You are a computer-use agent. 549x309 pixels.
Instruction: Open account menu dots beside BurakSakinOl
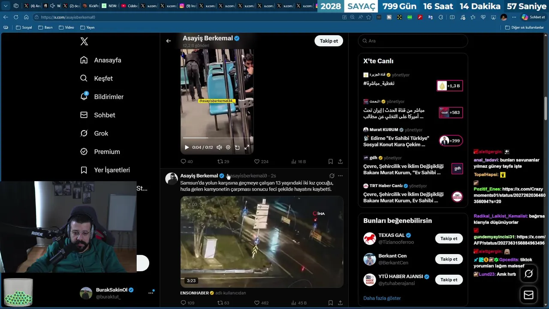pyautogui.click(x=151, y=293)
